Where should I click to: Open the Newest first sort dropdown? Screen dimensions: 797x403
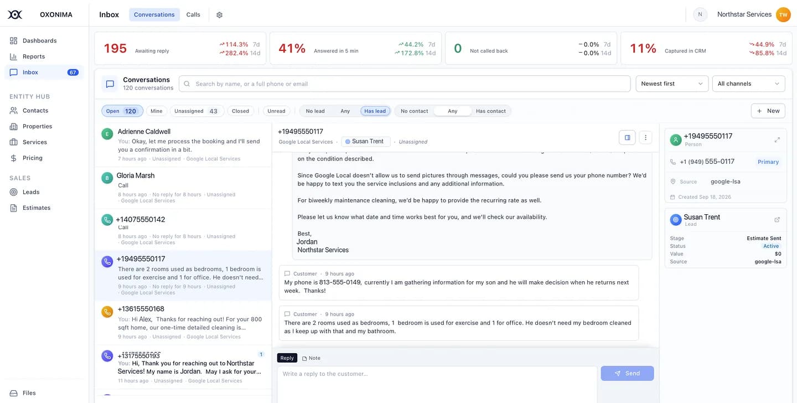click(x=672, y=84)
